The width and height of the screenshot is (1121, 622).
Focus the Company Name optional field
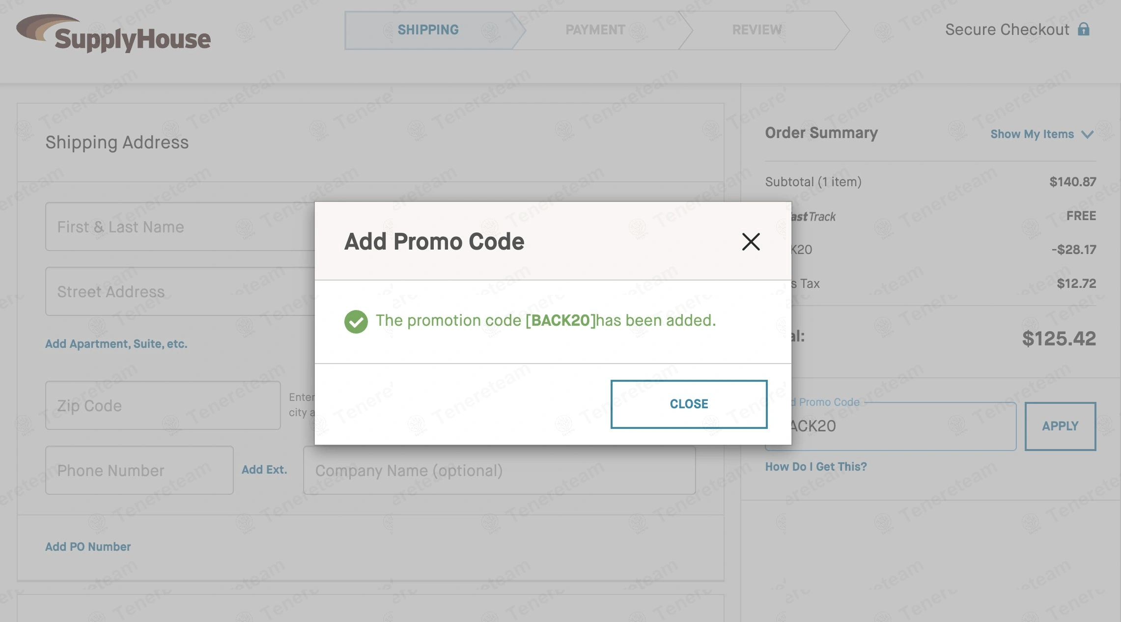tap(499, 471)
